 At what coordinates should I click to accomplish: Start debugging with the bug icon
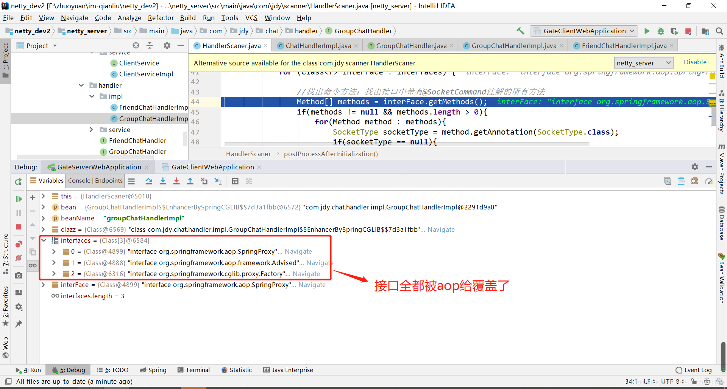(x=661, y=31)
